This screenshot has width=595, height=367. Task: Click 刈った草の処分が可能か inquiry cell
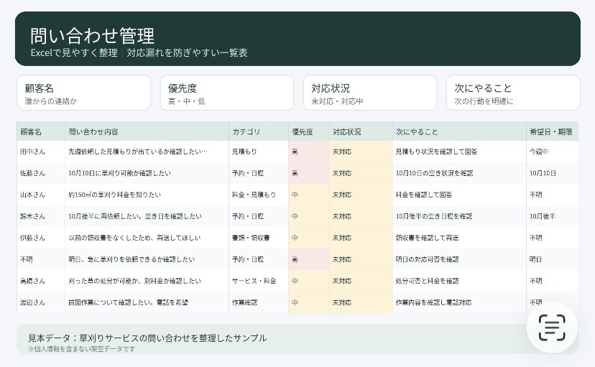tap(147, 282)
